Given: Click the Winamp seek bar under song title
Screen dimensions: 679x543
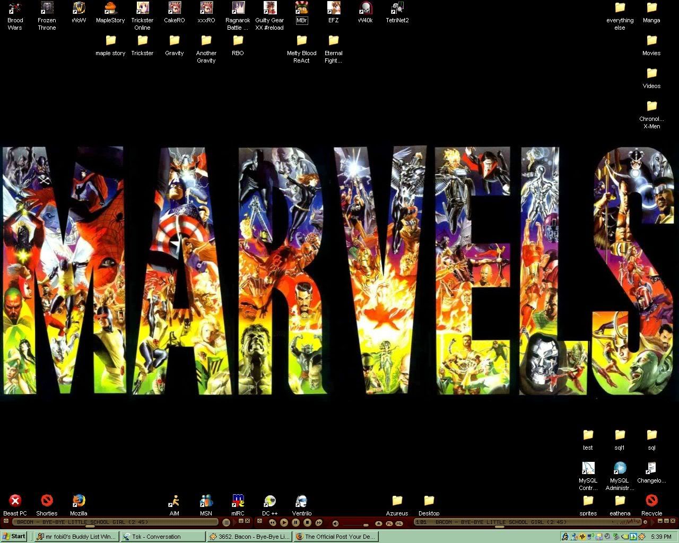Looking at the screenshot, I should click(499, 527).
